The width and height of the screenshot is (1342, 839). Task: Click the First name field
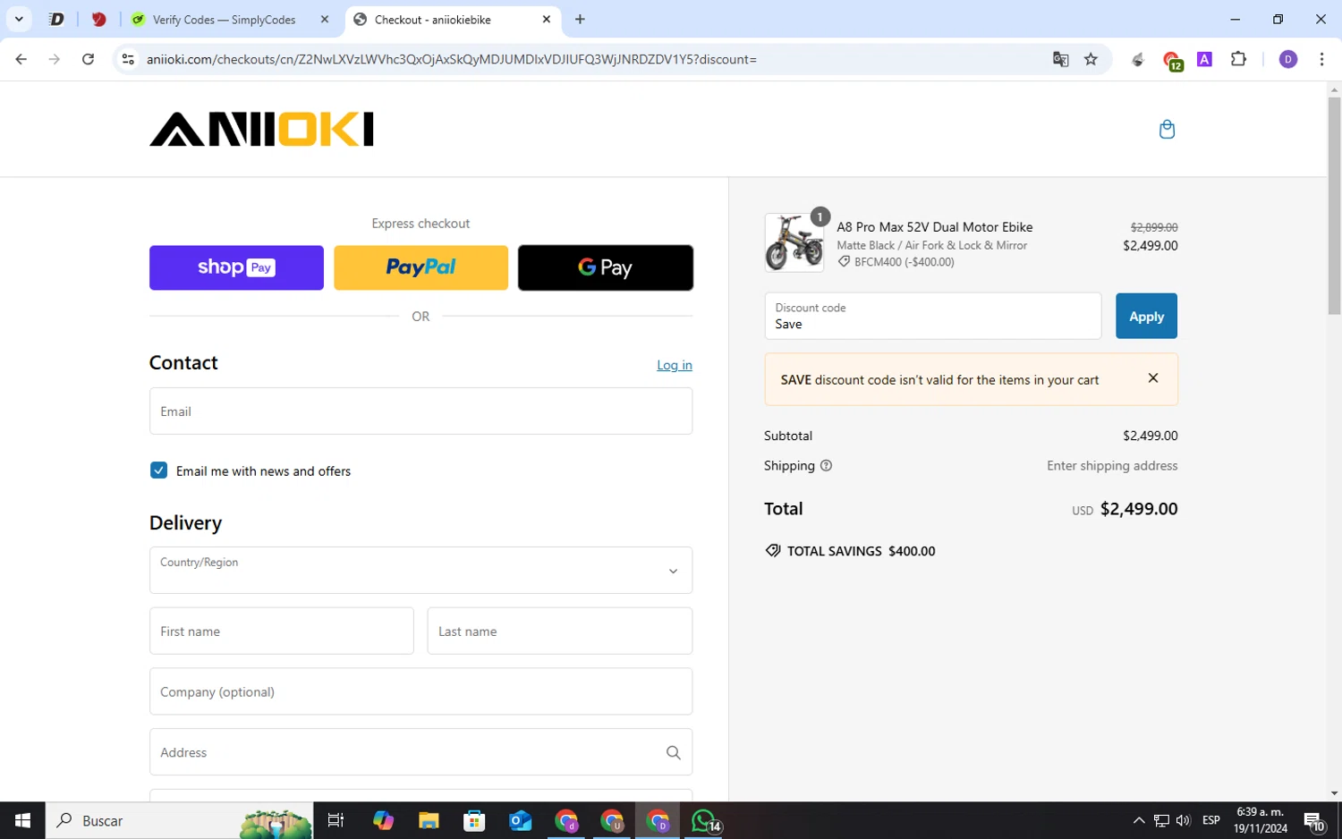click(x=281, y=631)
